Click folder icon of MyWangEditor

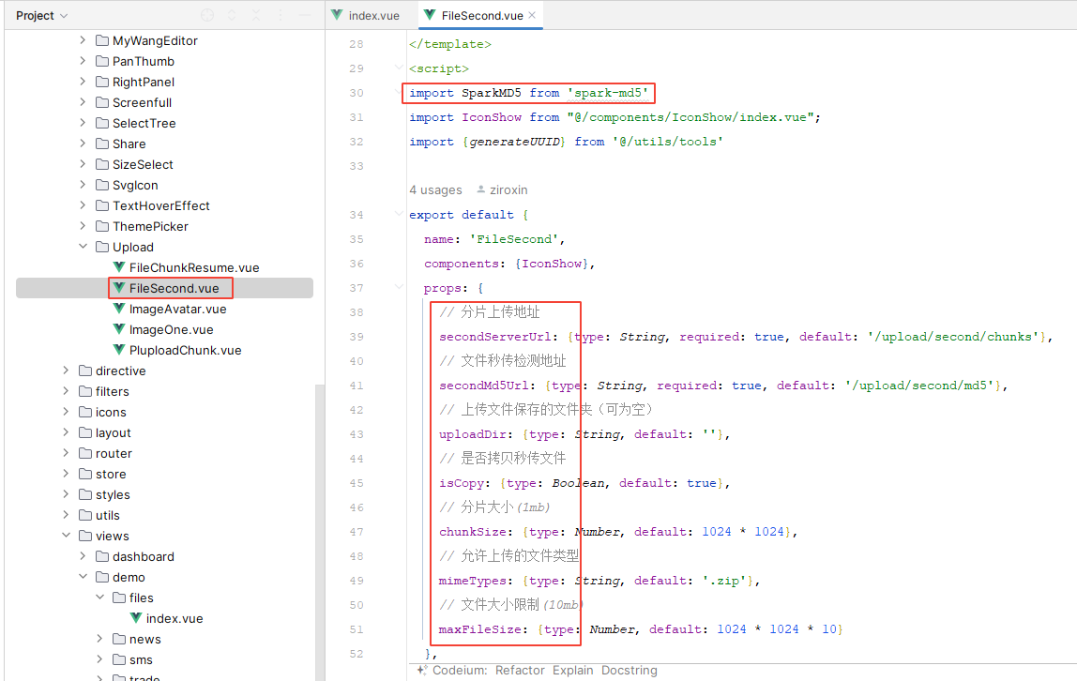coord(102,40)
